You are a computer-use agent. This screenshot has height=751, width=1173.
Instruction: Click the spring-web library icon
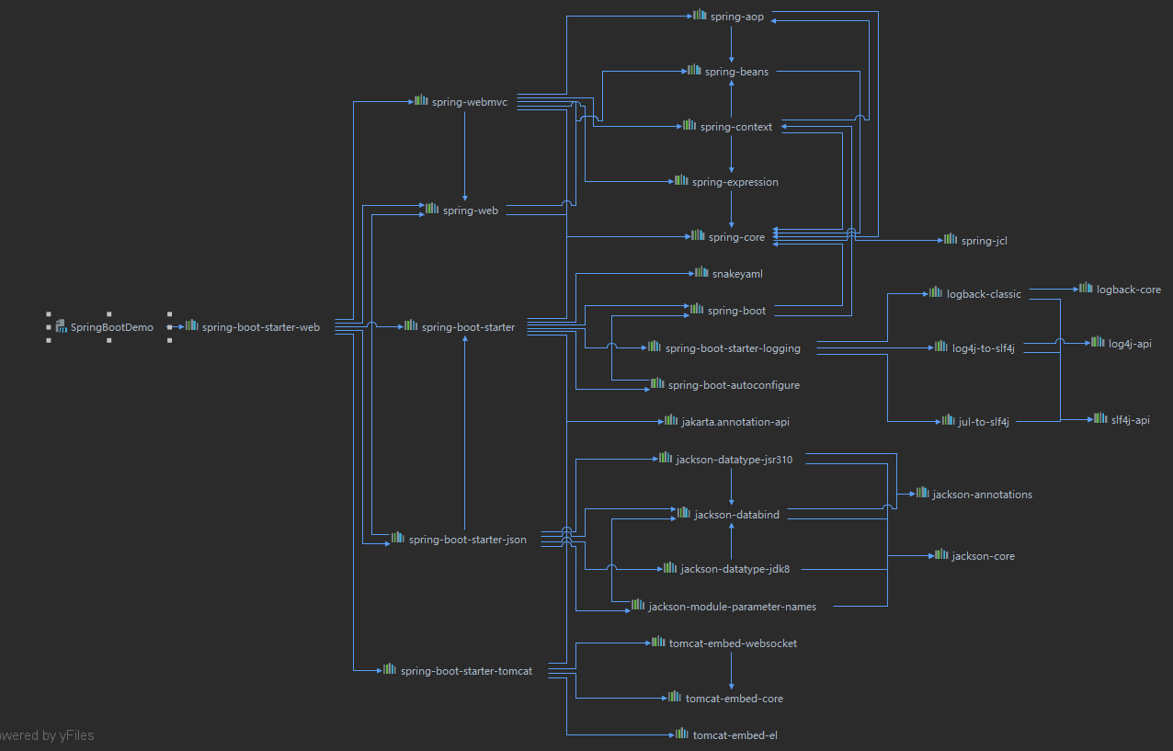coord(432,210)
